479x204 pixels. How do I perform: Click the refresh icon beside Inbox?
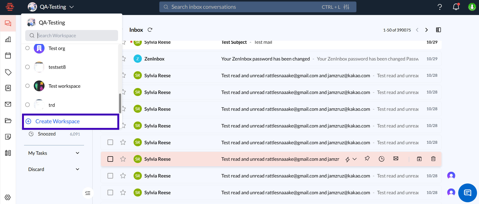150,30
